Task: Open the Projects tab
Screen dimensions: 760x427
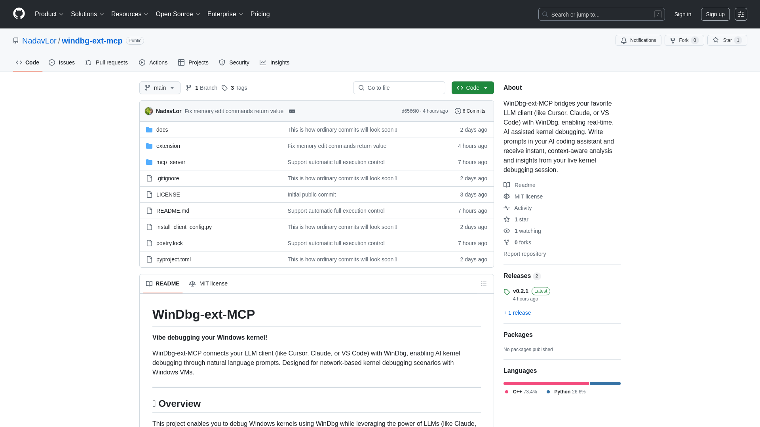Action: [193, 62]
